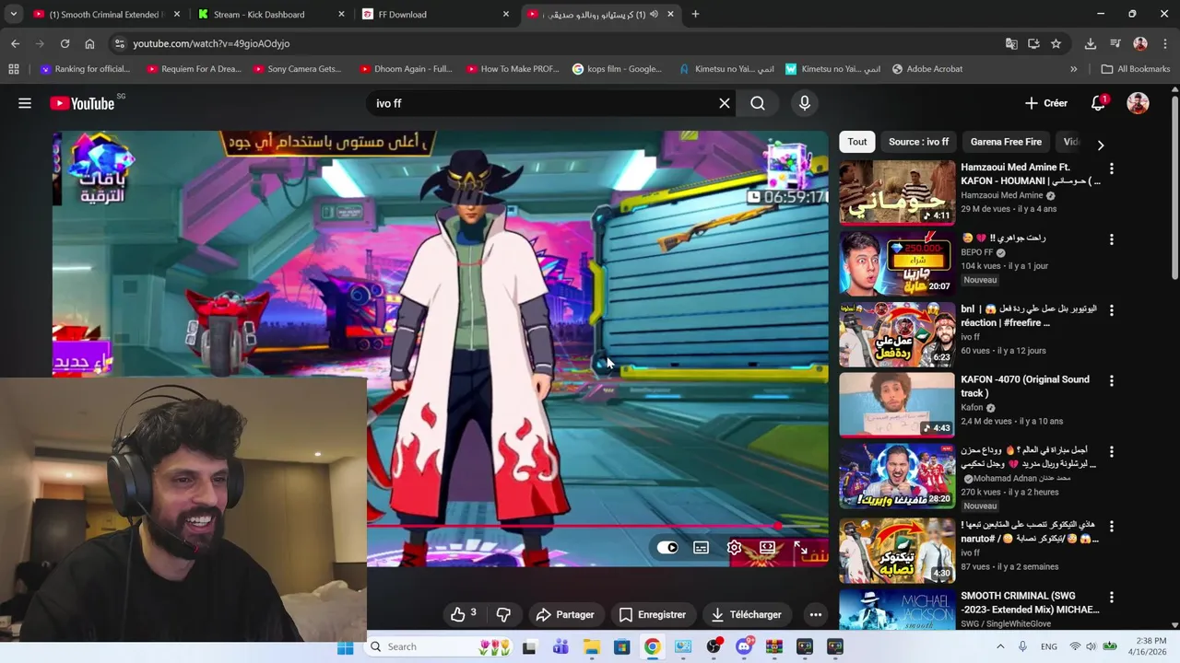This screenshot has width=1180, height=663.
Task: Open options menu for BEPO FF video
Action: pyautogui.click(x=1111, y=239)
